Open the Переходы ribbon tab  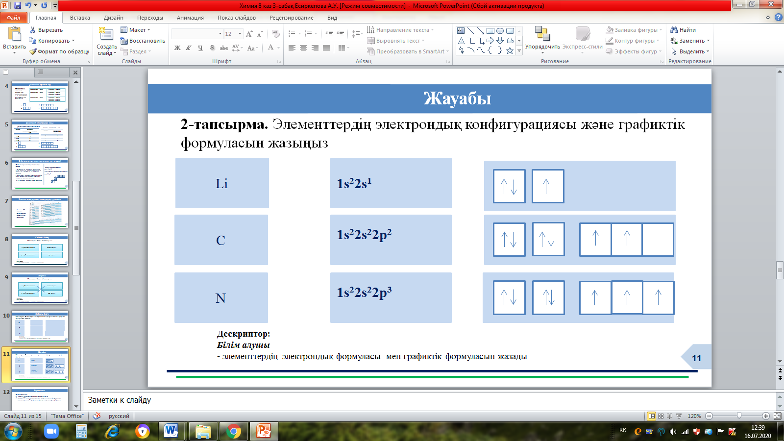(150, 18)
